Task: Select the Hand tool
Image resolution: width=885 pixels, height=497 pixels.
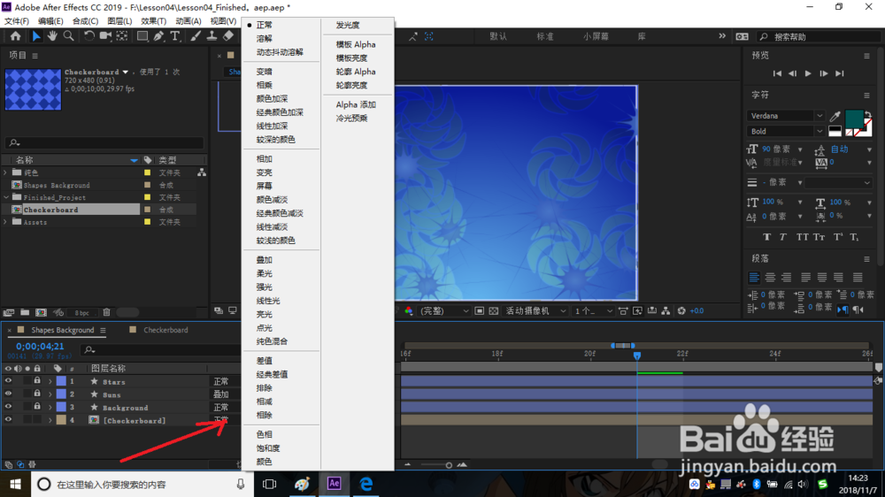Action: point(52,36)
